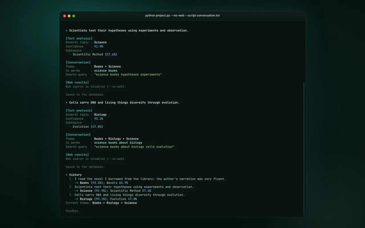Click the window title 'python project.py --no-web --script conversation.txt'
Image resolution: width=365 pixels, height=228 pixels.
pyautogui.click(x=182, y=16)
